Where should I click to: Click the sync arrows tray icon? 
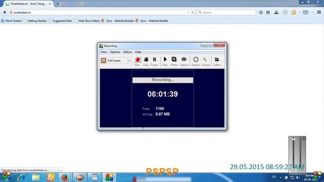tap(292, 177)
